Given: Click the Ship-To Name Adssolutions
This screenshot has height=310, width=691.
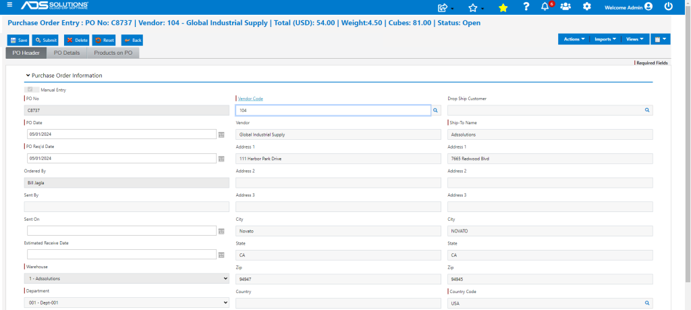Looking at the screenshot, I should pos(551,134).
